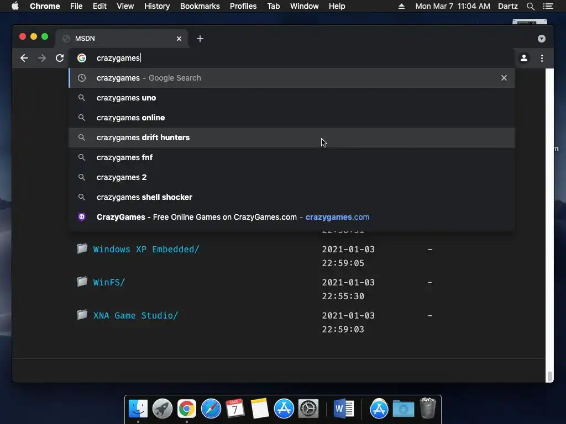
Task: Open the Bookmarks menu
Action: point(200,6)
